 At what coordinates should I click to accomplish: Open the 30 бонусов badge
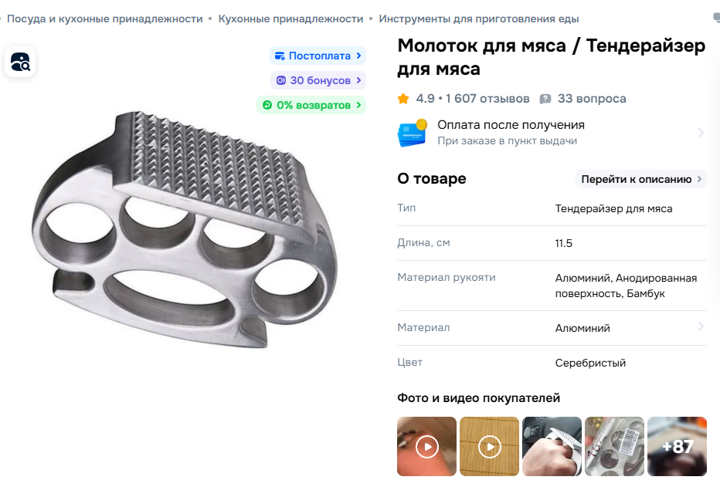coord(318,80)
